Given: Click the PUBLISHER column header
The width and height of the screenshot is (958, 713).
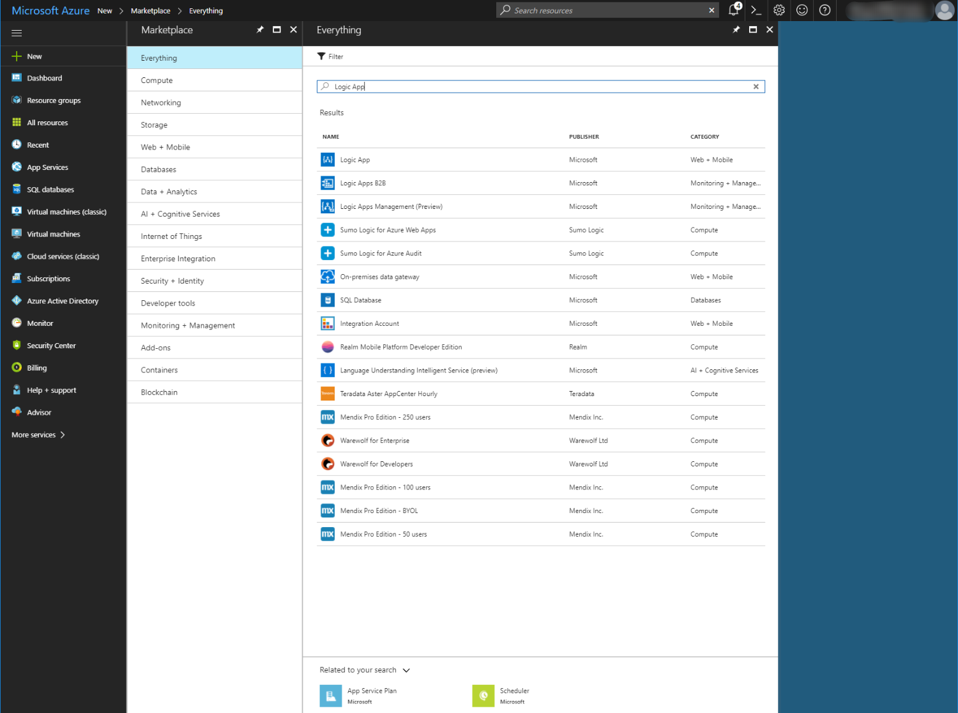Looking at the screenshot, I should click(x=584, y=137).
